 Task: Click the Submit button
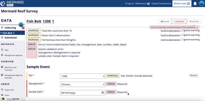point(194,21)
